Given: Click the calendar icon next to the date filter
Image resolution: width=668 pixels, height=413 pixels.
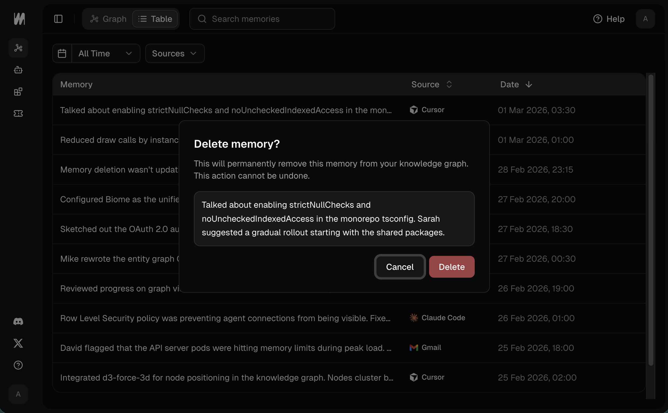Looking at the screenshot, I should point(62,53).
